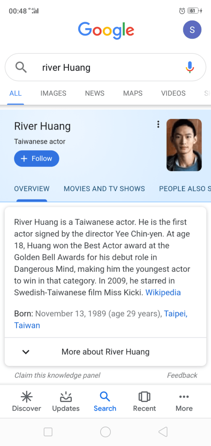Screen dimensions: 211x446
Task: Switch to the Images results tab
Action: tap(53, 93)
